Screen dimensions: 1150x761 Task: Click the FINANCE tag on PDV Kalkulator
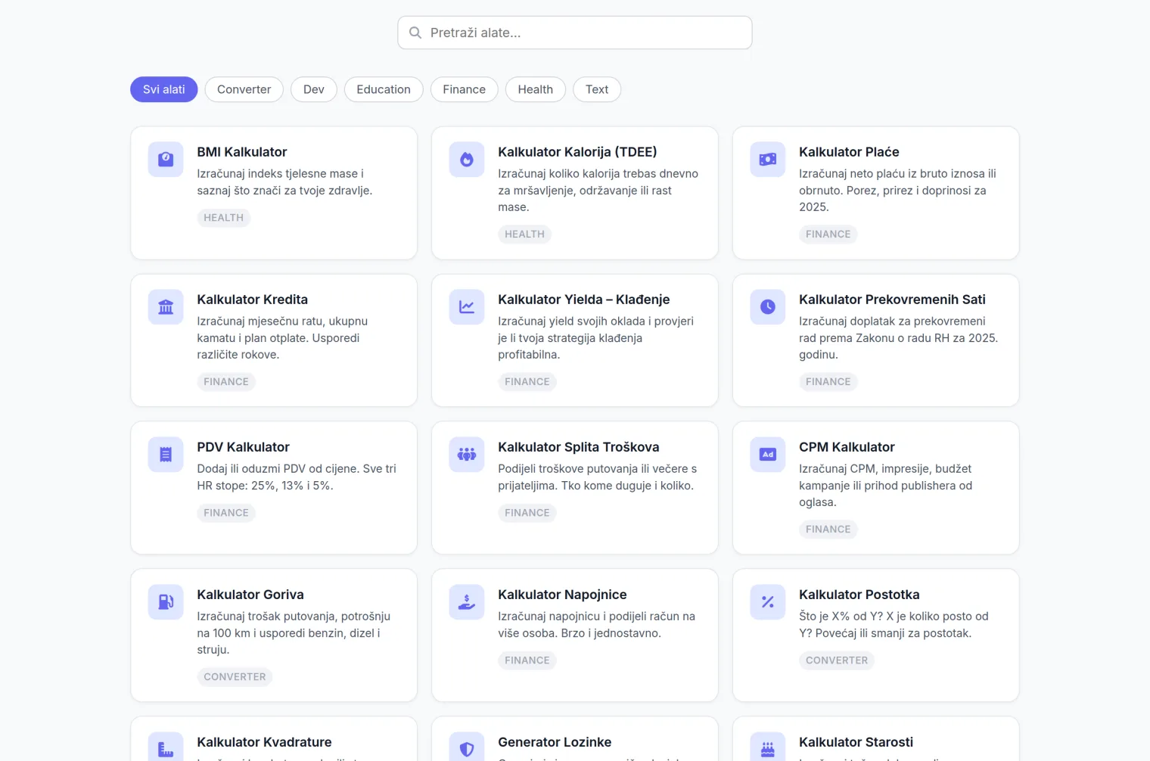click(x=226, y=513)
